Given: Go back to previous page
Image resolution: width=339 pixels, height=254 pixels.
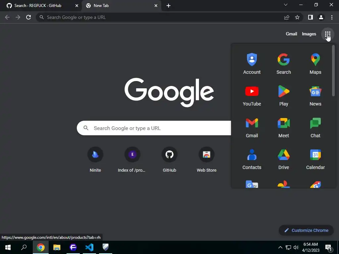Looking at the screenshot, I should coord(7,17).
